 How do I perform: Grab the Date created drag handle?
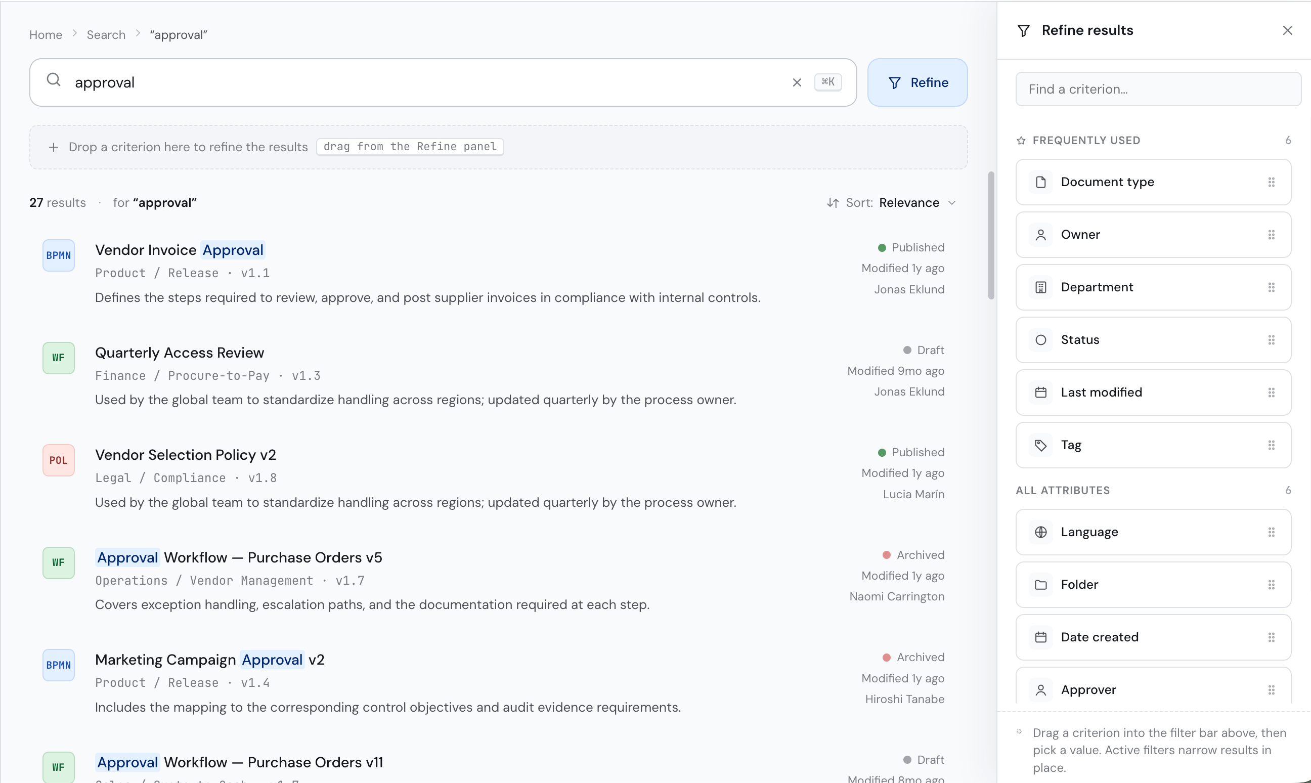click(1271, 637)
